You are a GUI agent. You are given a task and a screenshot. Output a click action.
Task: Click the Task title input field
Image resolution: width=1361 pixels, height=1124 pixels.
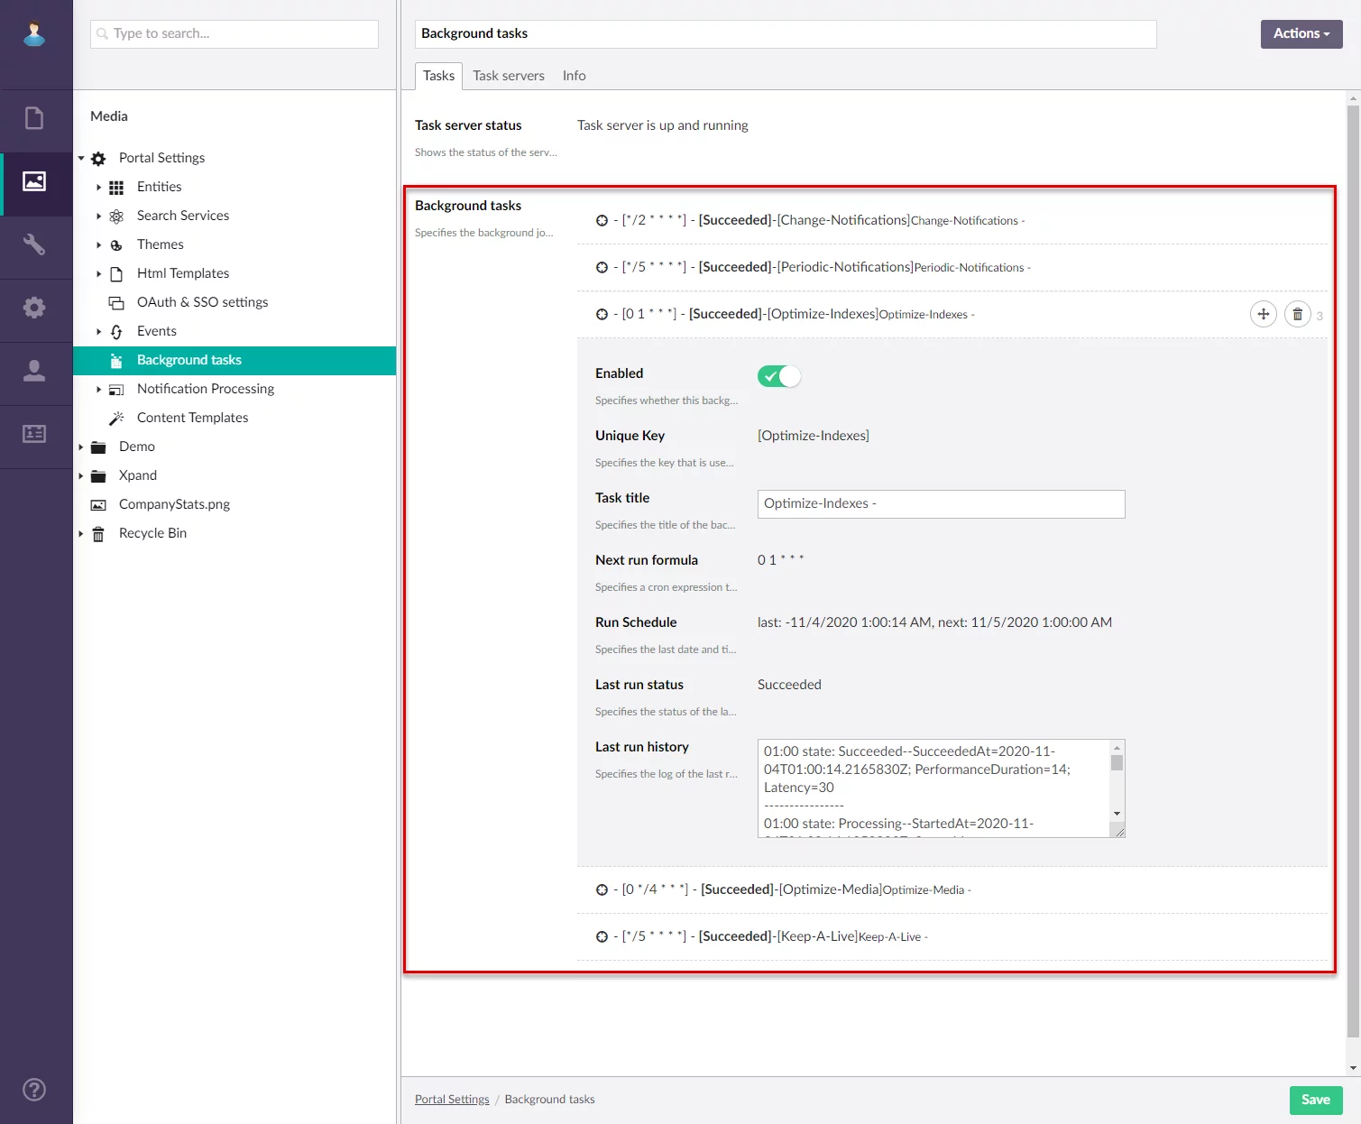941,504
